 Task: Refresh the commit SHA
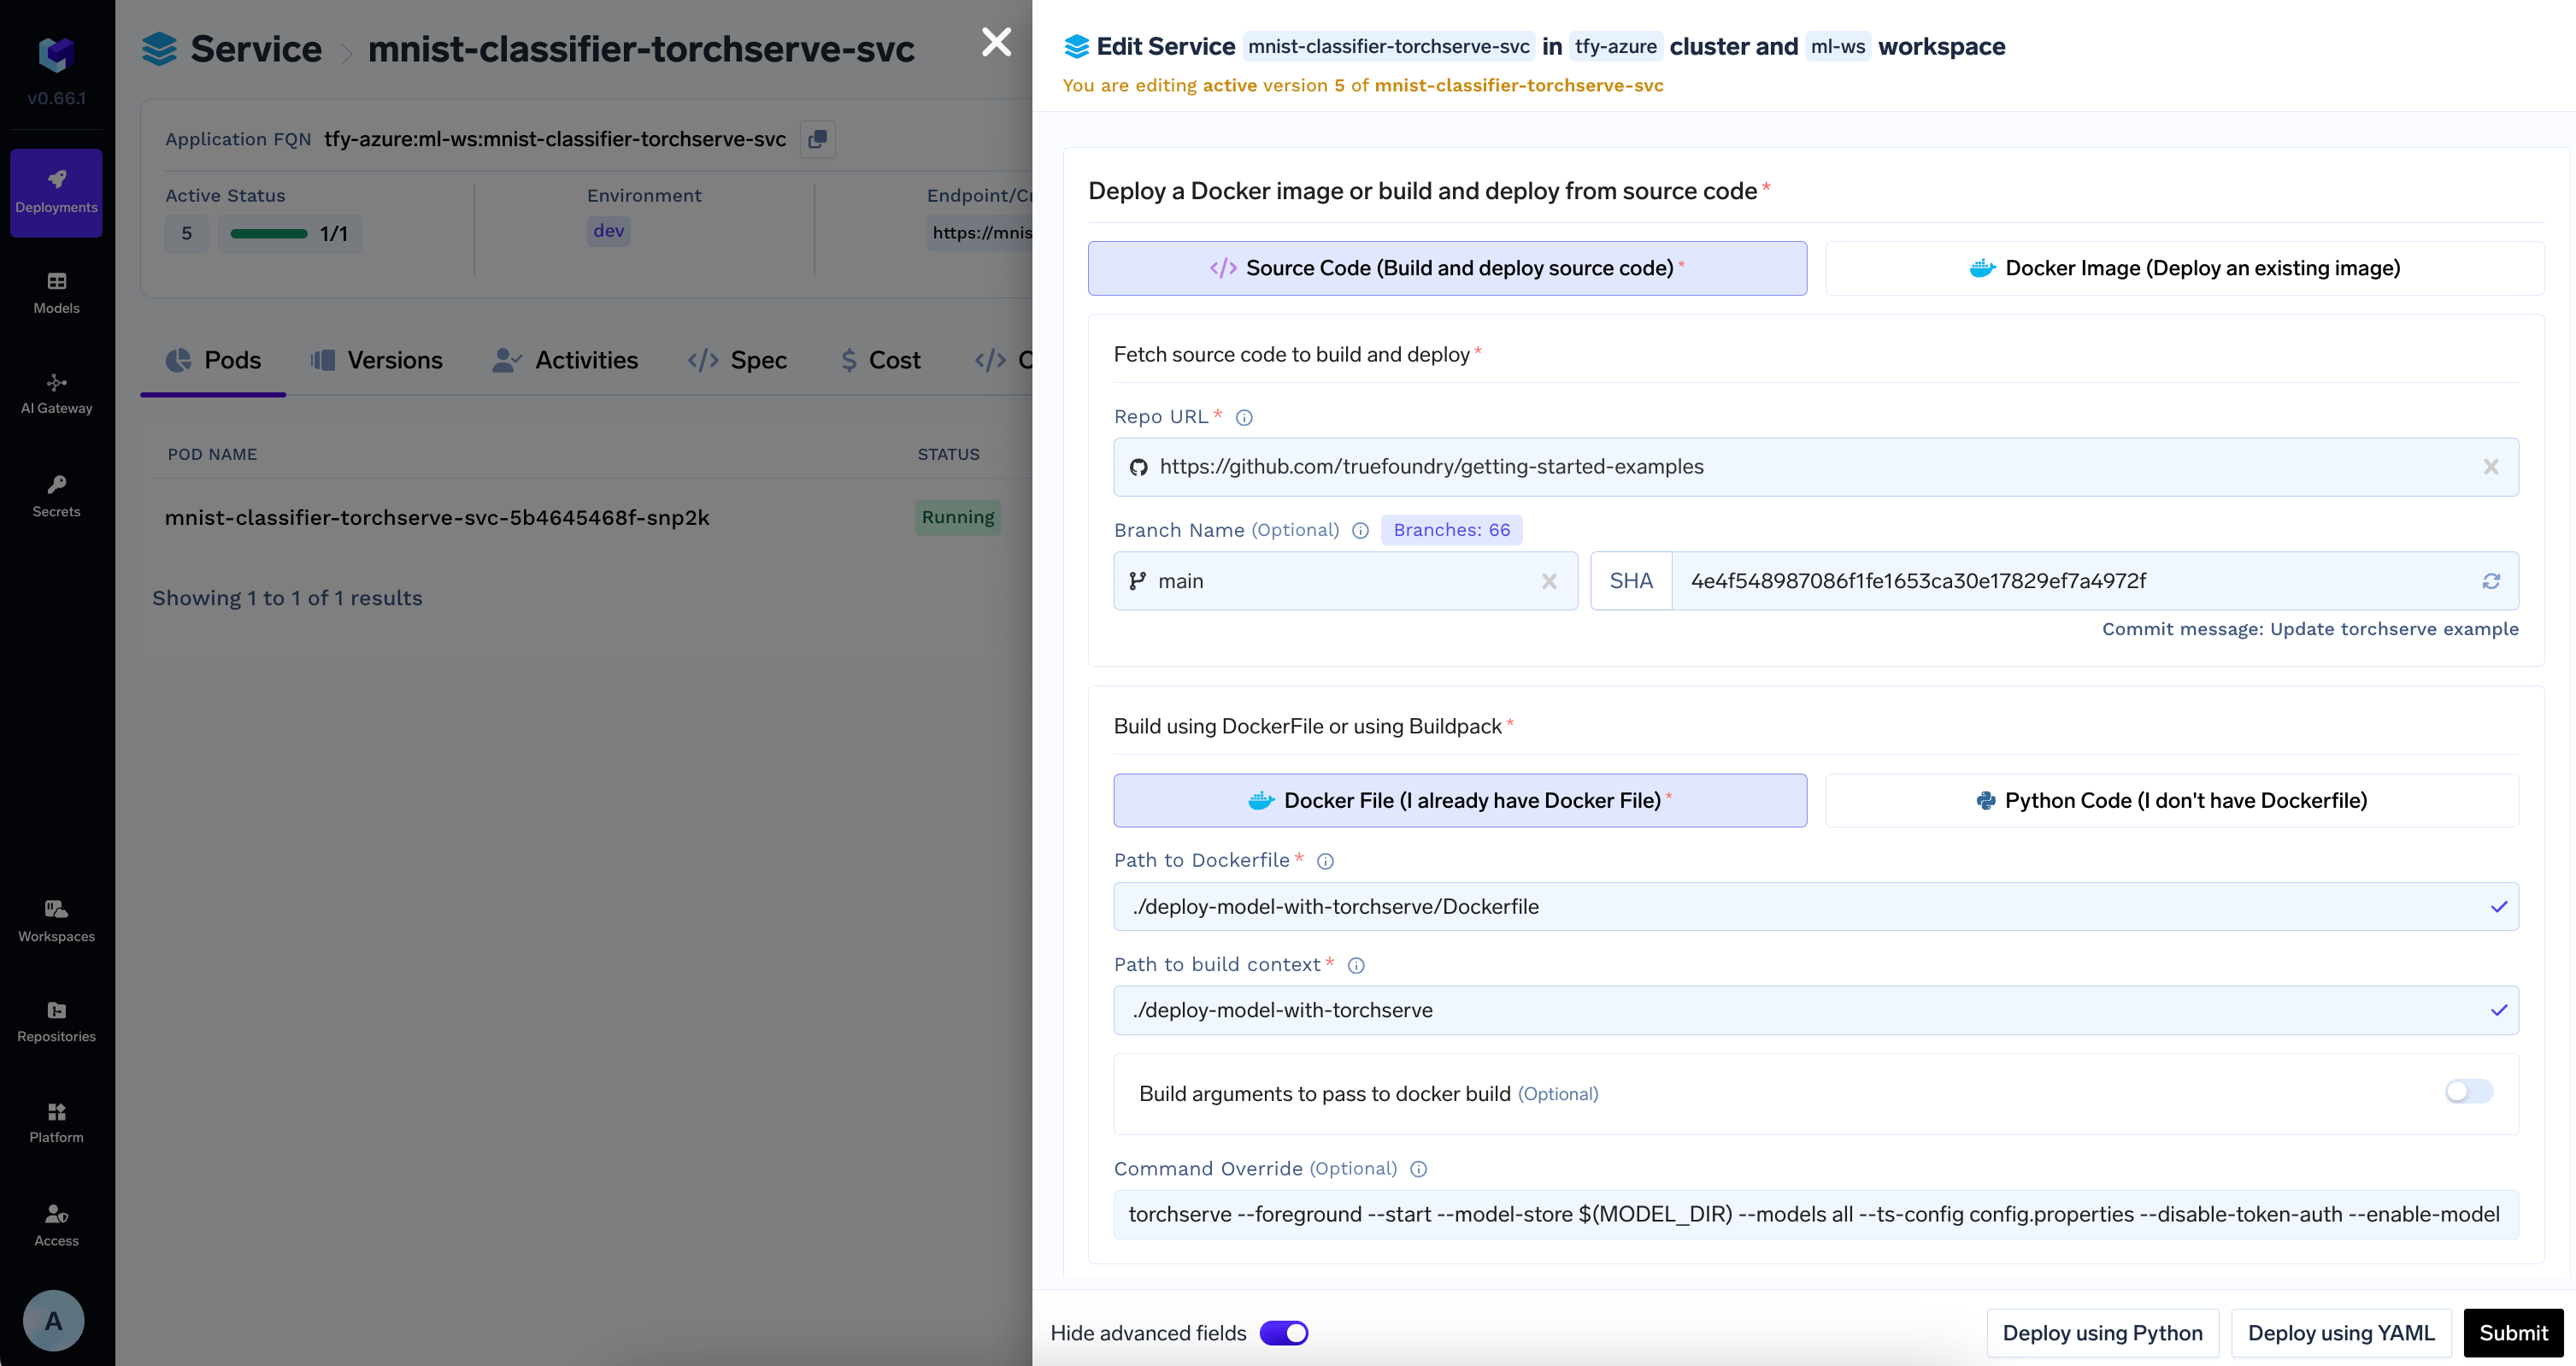point(2490,581)
